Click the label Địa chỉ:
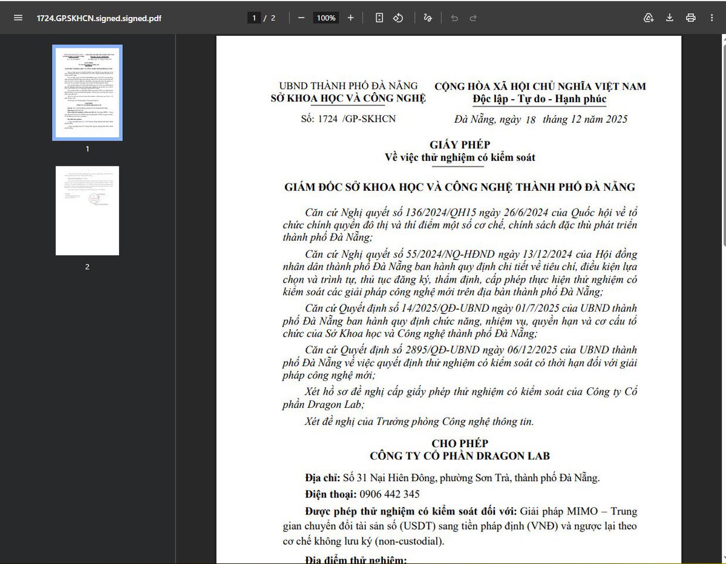Viewport: 726px width, 564px height. coord(322,477)
